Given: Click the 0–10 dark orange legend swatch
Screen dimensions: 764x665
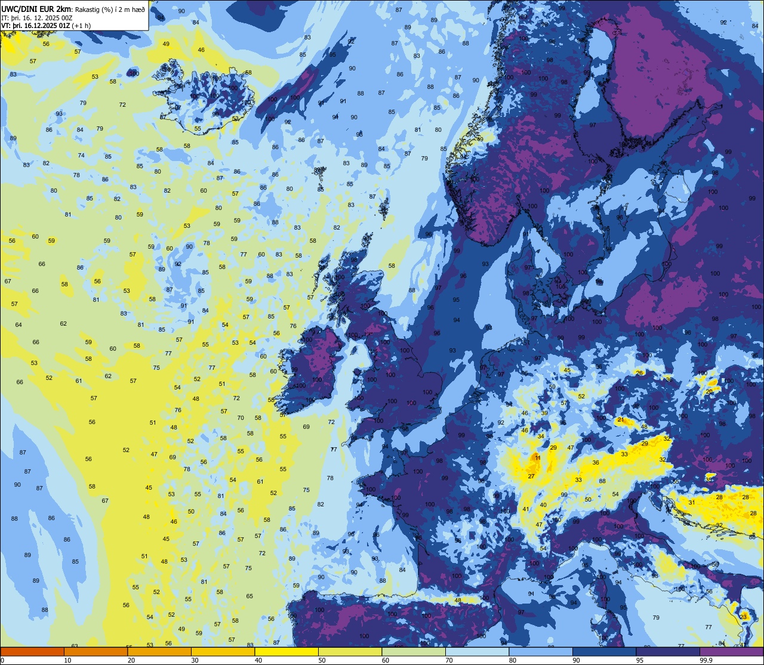Looking at the screenshot, I should pos(32,651).
